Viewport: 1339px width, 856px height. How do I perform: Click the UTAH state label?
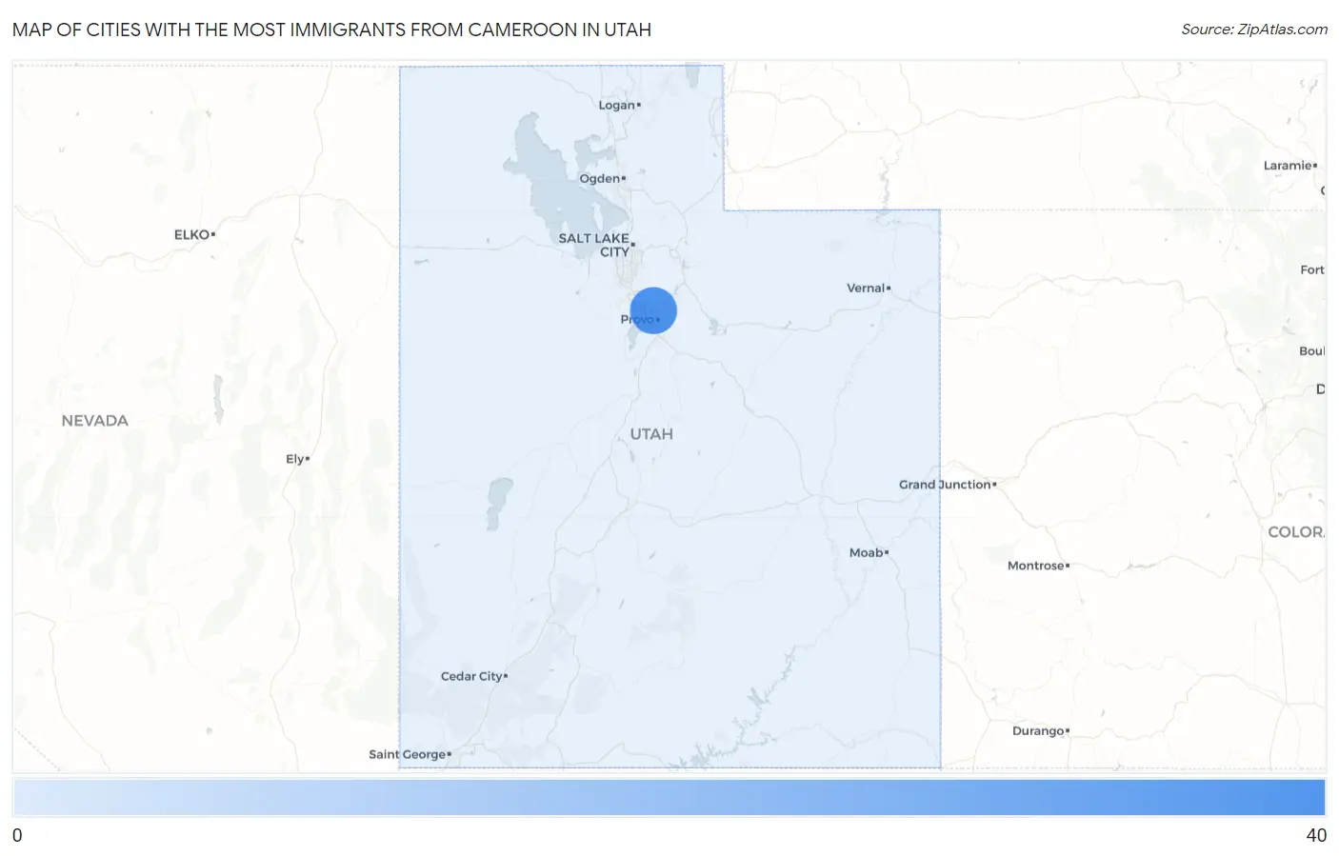(x=651, y=434)
